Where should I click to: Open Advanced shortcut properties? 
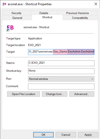tap(82, 94)
